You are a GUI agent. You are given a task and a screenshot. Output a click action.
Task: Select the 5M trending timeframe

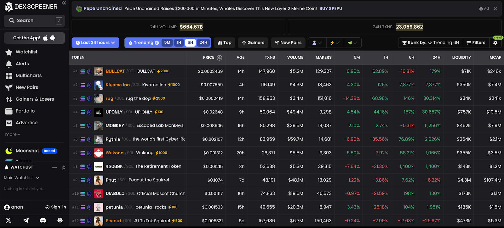tap(167, 43)
